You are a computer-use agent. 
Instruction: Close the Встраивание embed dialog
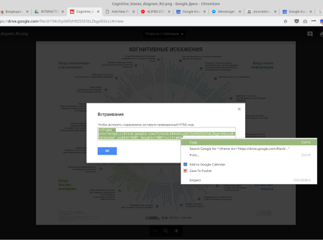point(239,109)
